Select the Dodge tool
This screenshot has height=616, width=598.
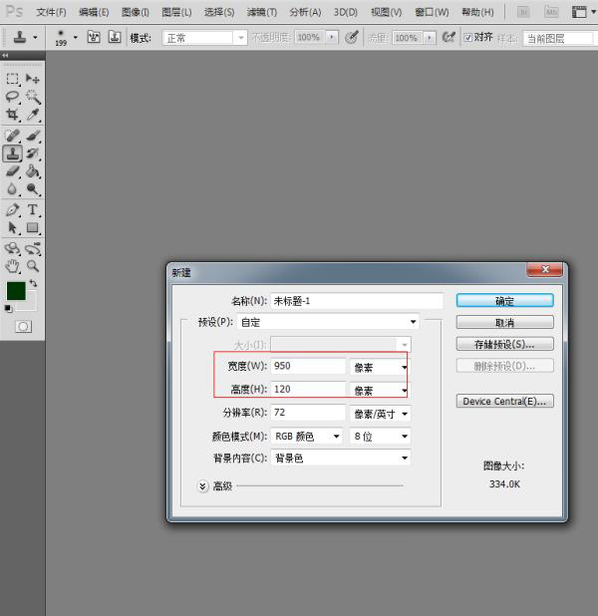(33, 189)
